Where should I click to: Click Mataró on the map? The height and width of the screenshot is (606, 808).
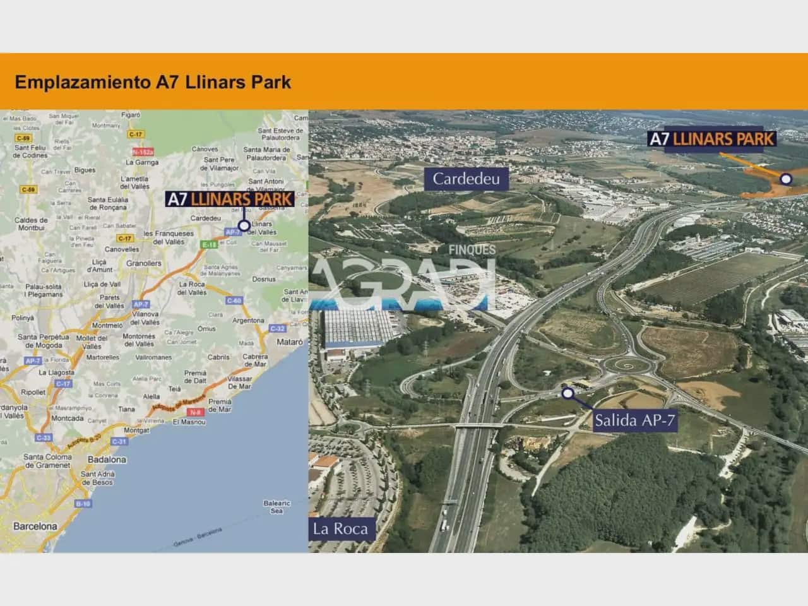290,342
